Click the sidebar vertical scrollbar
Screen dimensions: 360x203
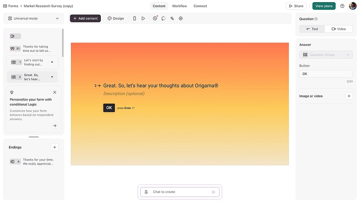(63, 43)
